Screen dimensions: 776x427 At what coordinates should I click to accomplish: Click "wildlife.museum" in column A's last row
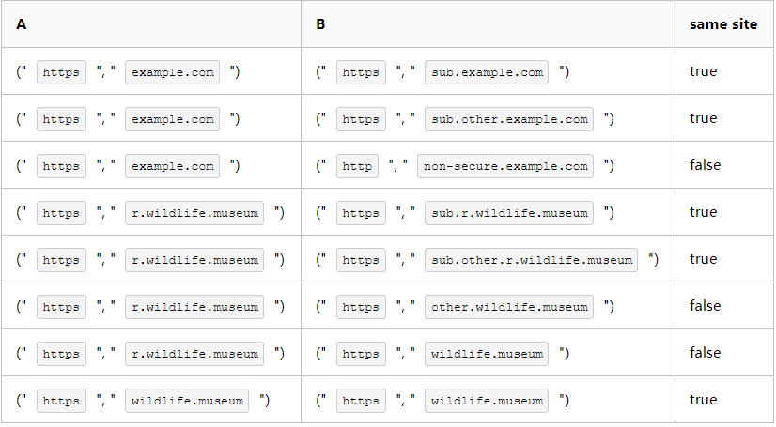tap(187, 401)
